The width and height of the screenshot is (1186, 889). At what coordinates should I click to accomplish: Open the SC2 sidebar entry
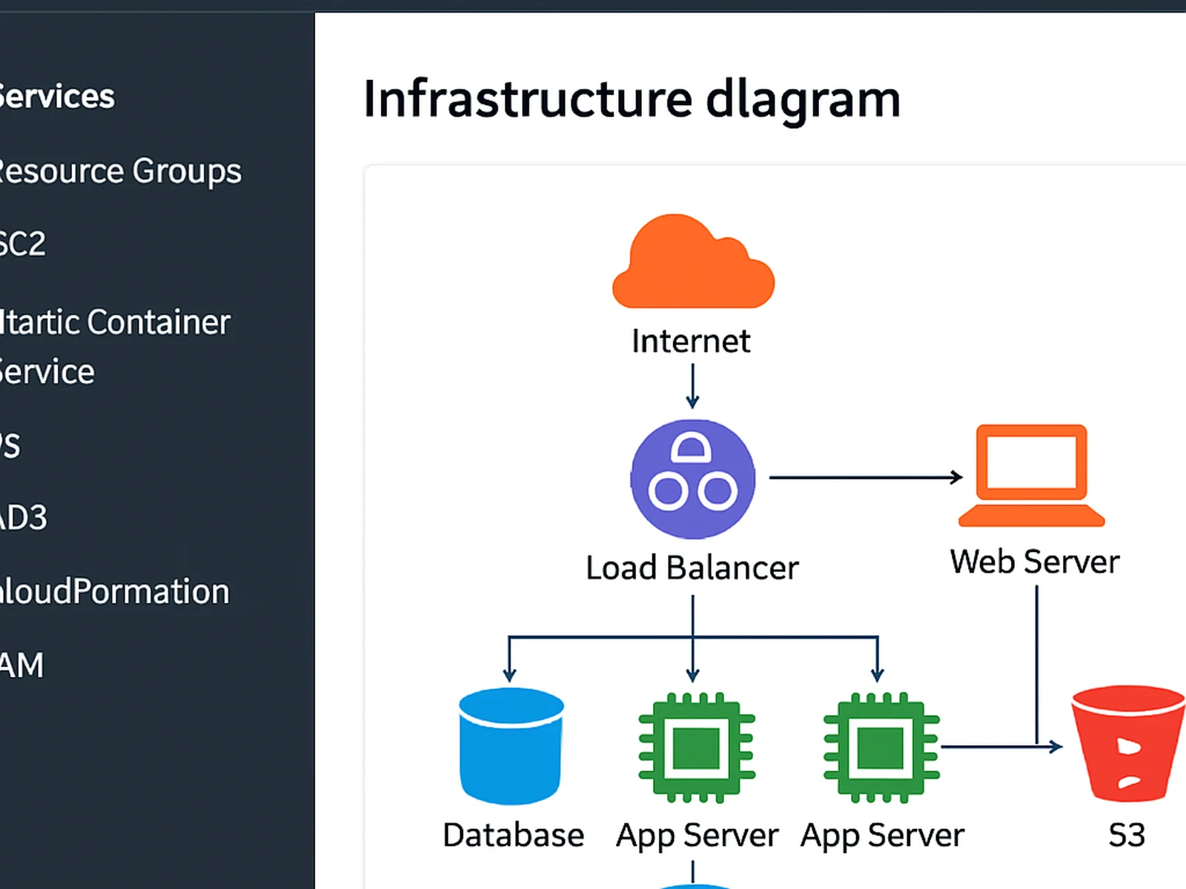tap(22, 243)
